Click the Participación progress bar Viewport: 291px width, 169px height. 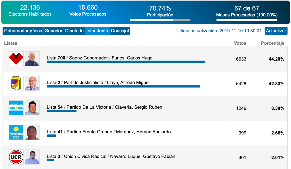(x=160, y=20)
